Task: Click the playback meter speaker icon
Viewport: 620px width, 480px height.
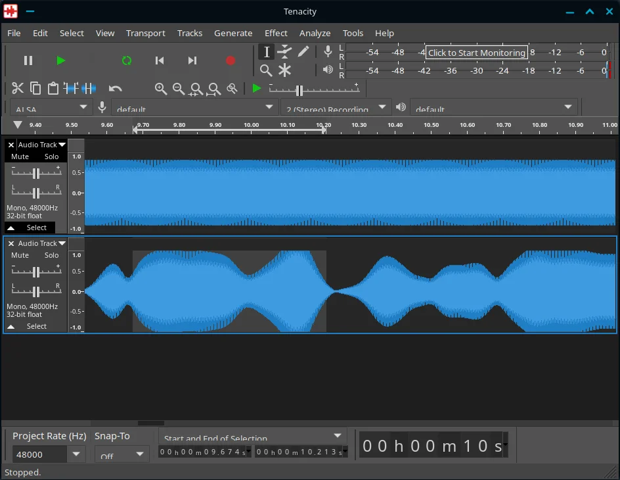Action: point(328,70)
